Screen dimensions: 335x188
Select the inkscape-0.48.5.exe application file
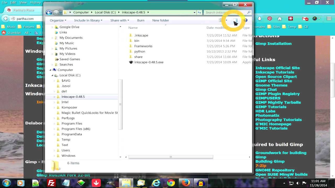pos(149,62)
